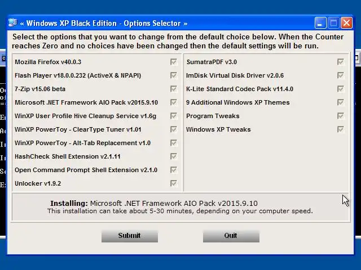Screen dimensions: 361x270
Task: Toggle the Windows XP Tweaks checkbox
Action: pyautogui.click(x=341, y=129)
